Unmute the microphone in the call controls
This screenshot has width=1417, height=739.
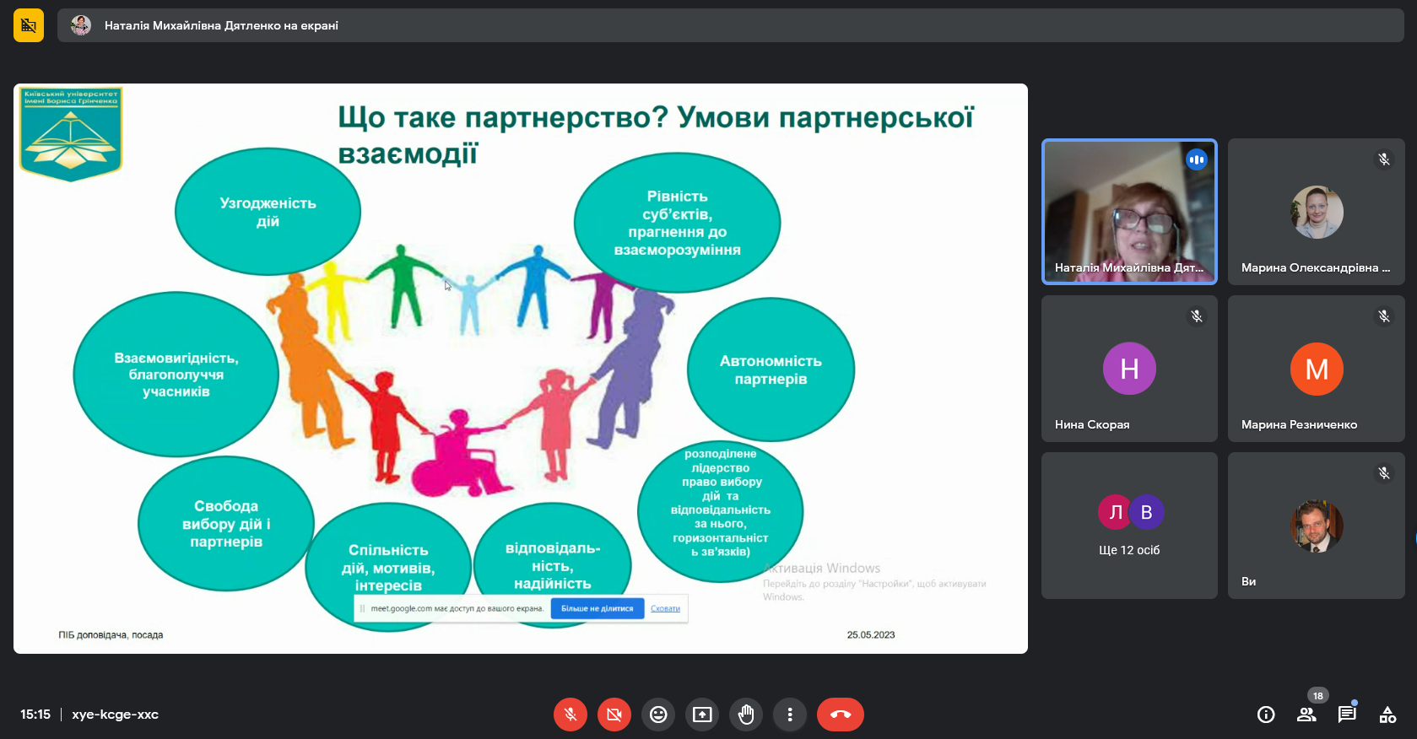point(571,715)
